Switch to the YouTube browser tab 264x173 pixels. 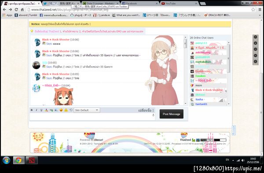(180, 4)
